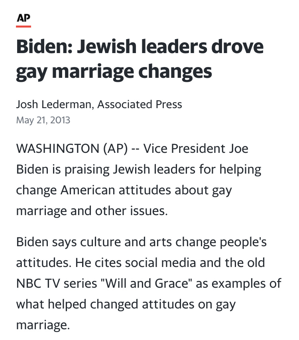Click the publication date May 21, 2013
The image size is (299, 340).
click(43, 120)
